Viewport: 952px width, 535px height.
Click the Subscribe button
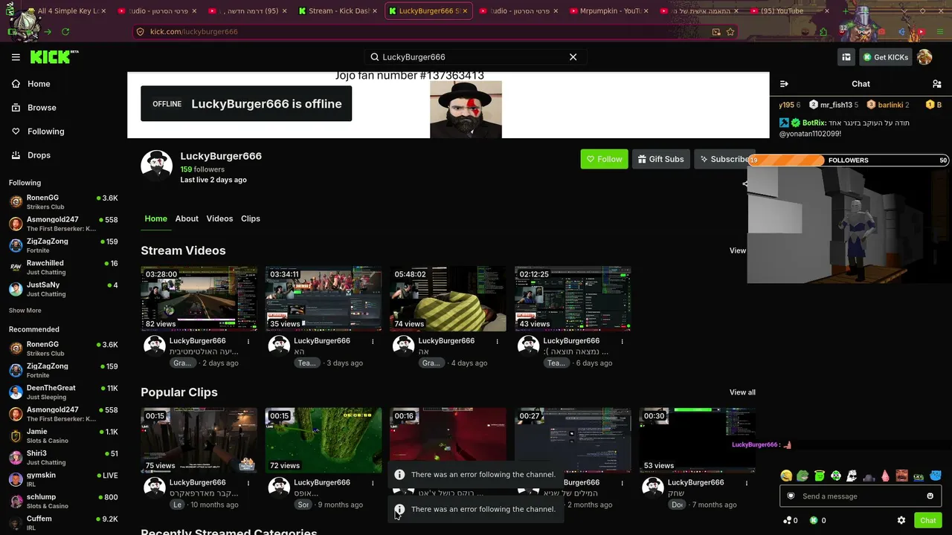pos(724,159)
